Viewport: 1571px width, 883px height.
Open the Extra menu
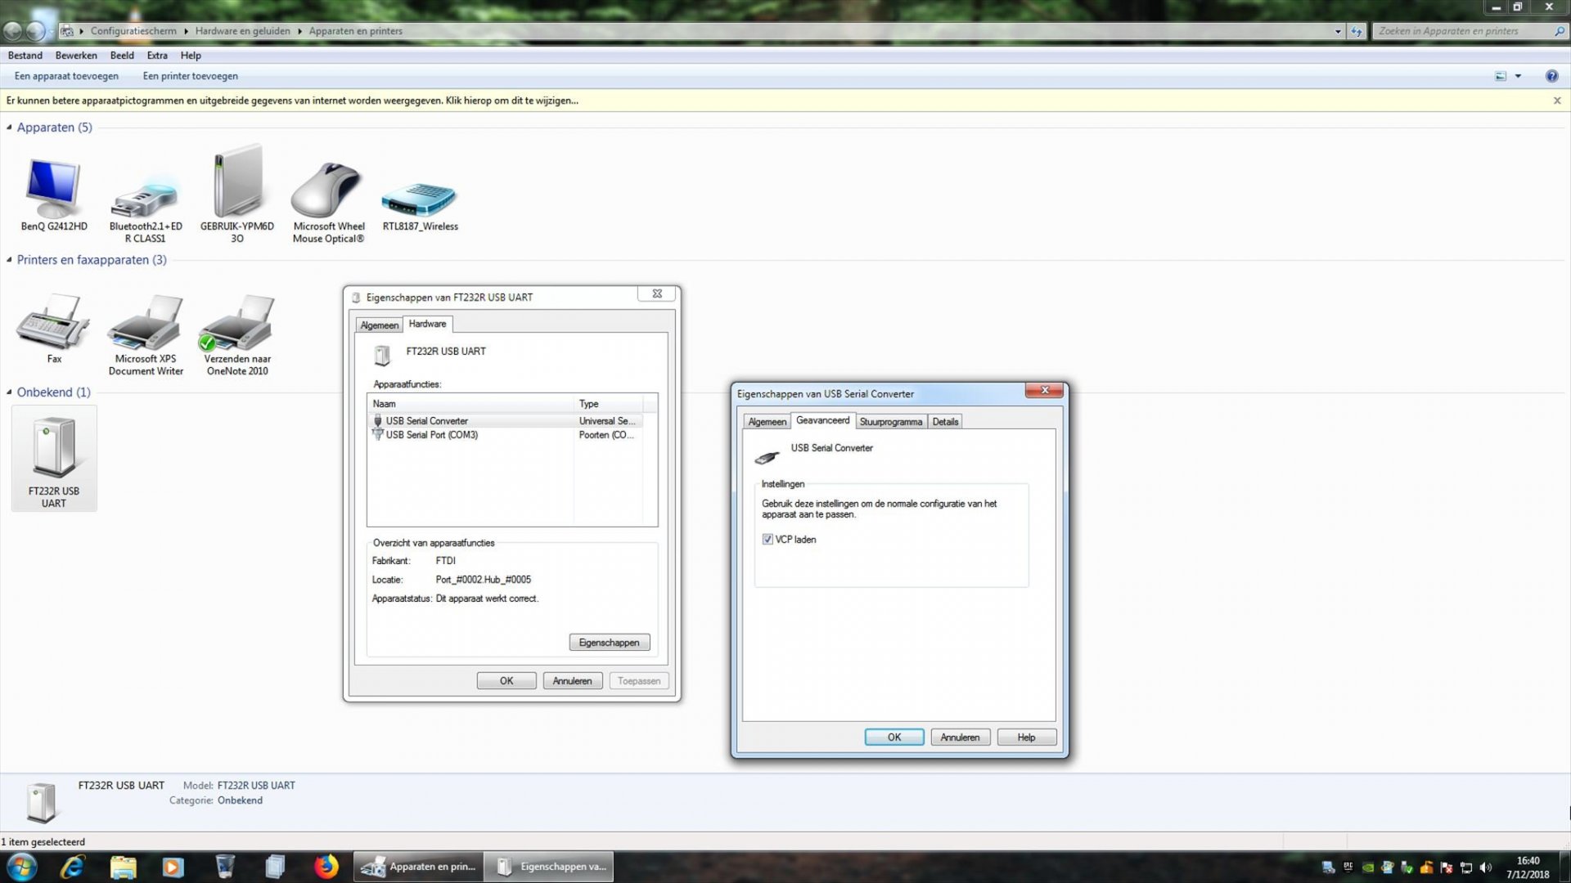coord(156,55)
